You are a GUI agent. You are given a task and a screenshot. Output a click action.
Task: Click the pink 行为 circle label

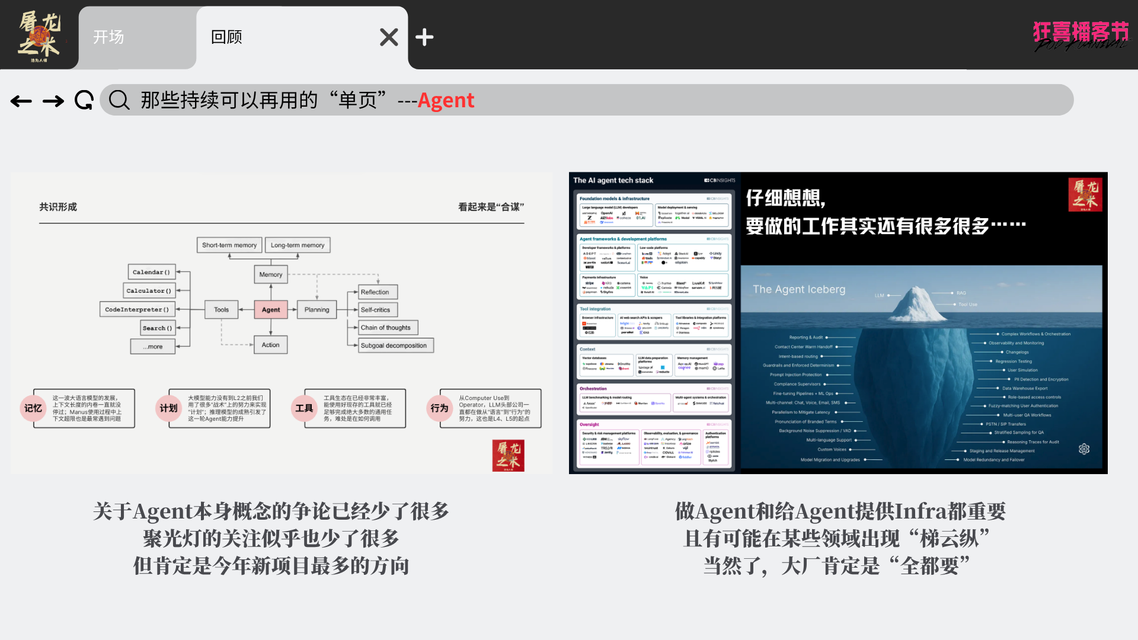coord(439,408)
